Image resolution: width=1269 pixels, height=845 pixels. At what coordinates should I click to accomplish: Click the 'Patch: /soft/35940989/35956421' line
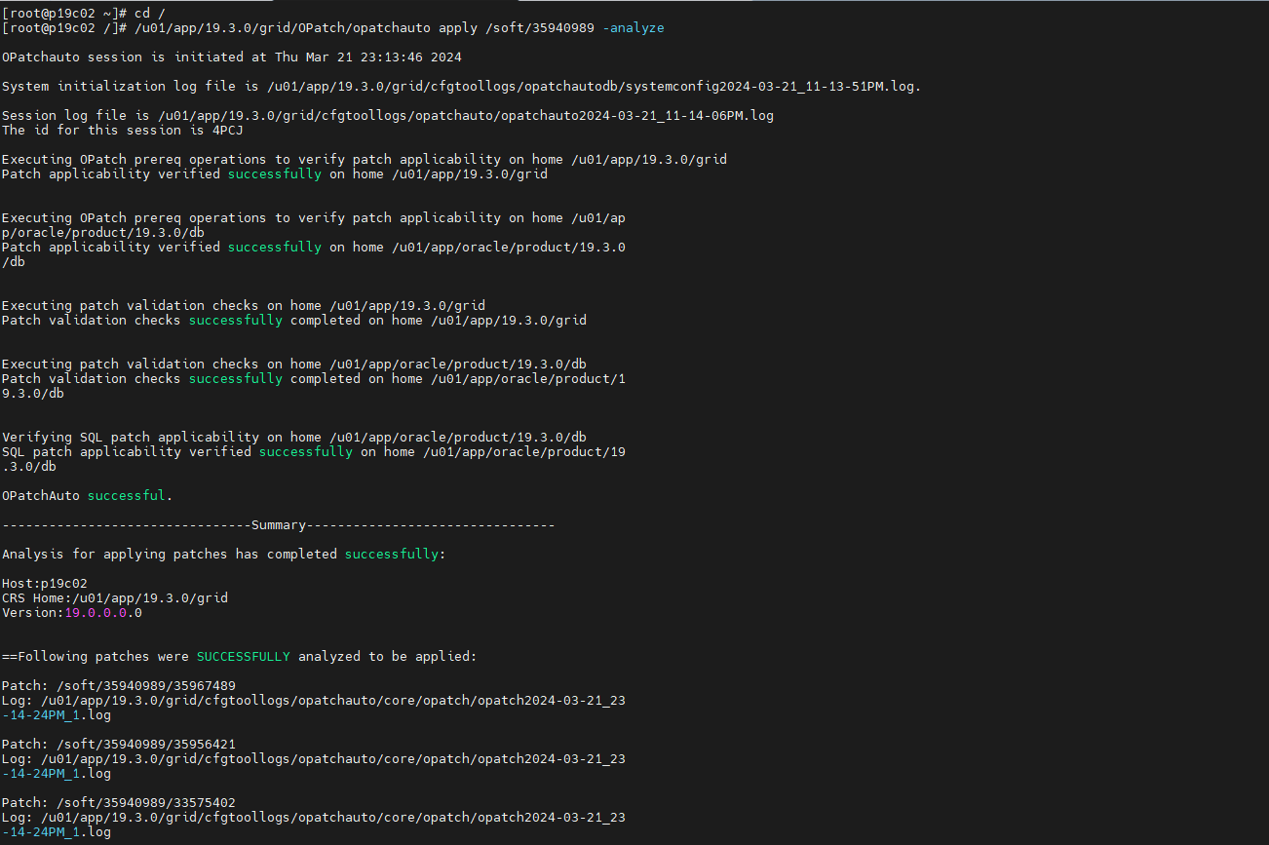click(119, 745)
